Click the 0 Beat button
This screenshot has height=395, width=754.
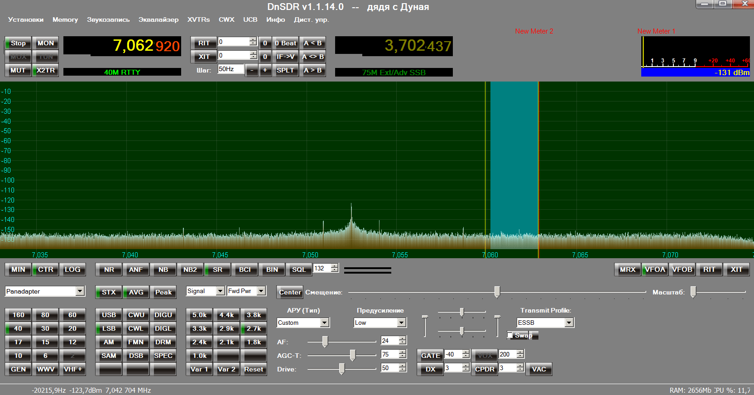pyautogui.click(x=285, y=43)
